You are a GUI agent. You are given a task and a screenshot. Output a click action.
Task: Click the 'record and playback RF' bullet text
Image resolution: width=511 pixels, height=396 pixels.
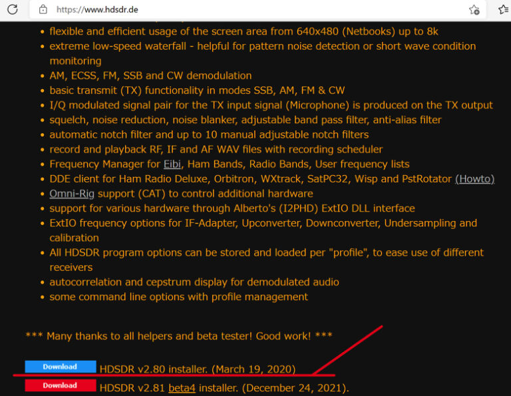216,149
